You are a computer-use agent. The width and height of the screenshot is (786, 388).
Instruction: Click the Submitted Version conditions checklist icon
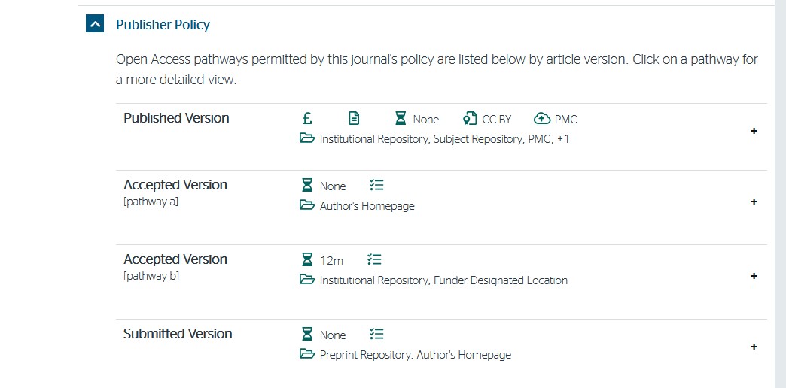[x=376, y=334]
